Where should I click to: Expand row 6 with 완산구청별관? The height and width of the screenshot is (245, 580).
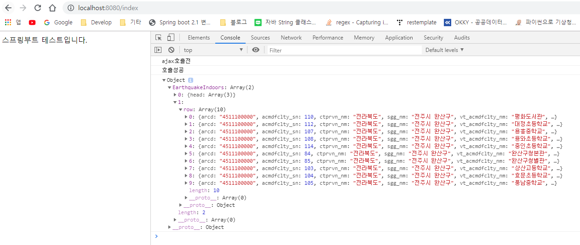pos(186,161)
